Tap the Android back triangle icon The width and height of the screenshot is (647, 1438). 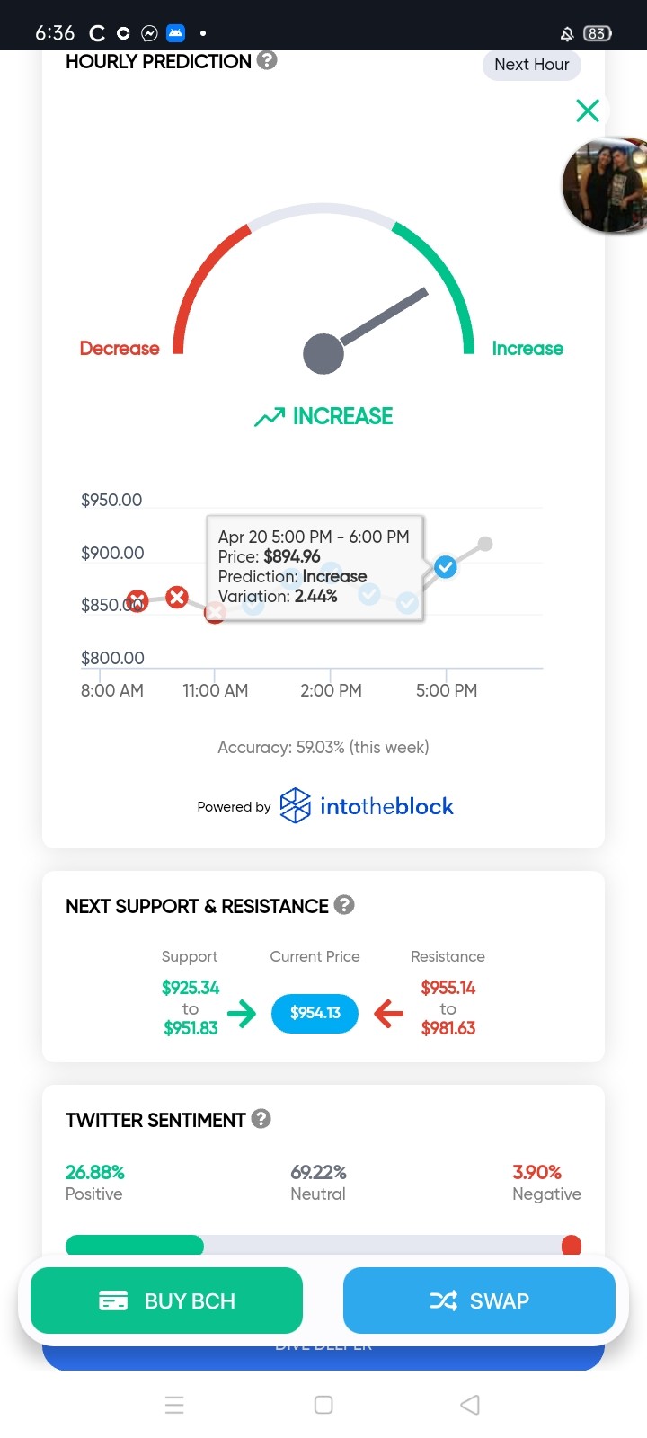point(470,1405)
